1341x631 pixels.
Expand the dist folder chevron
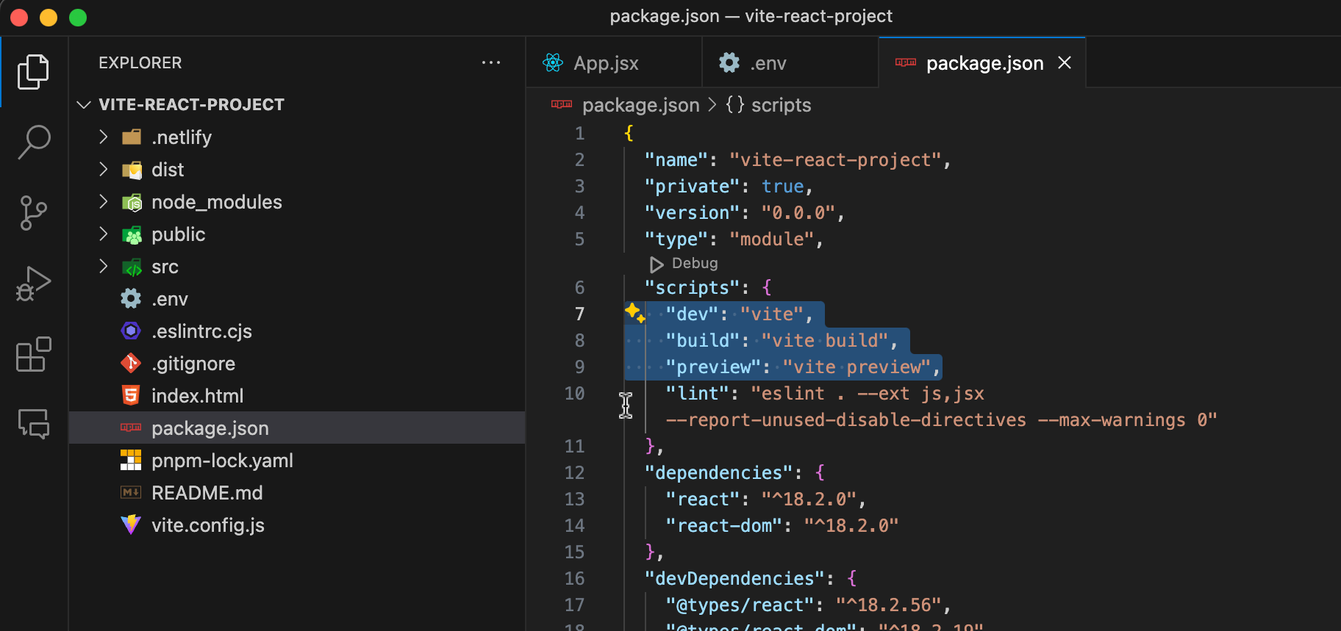104,170
